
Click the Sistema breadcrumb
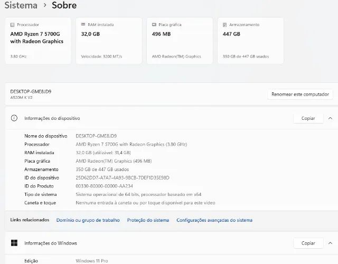pos(21,5)
